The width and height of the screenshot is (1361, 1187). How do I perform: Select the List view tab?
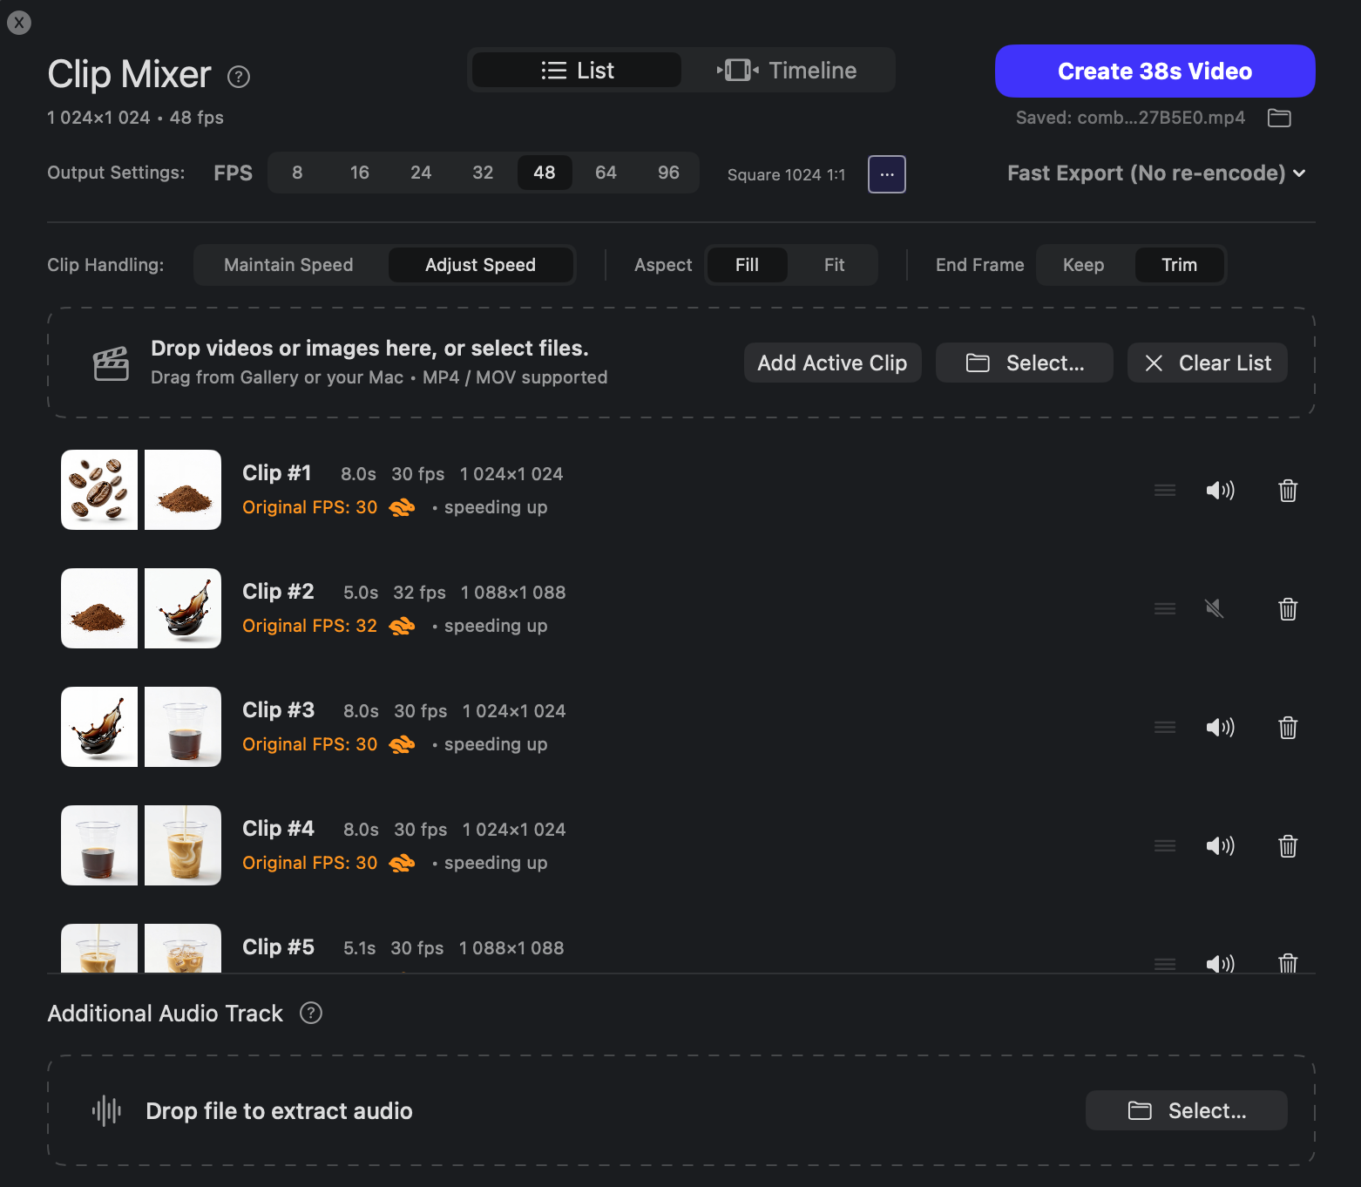(575, 70)
